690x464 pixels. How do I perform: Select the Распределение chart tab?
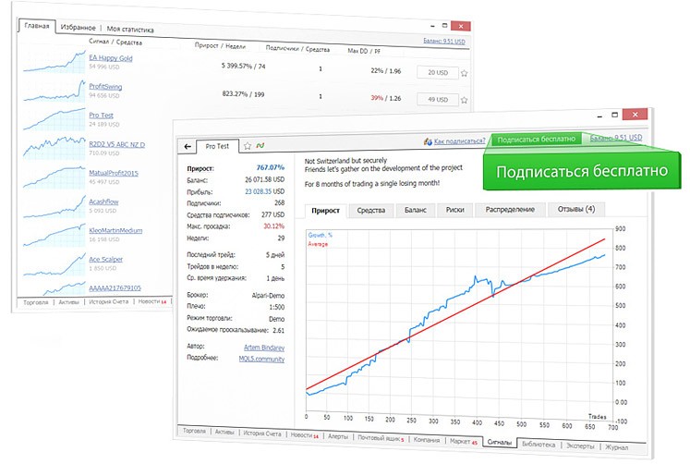pos(510,210)
